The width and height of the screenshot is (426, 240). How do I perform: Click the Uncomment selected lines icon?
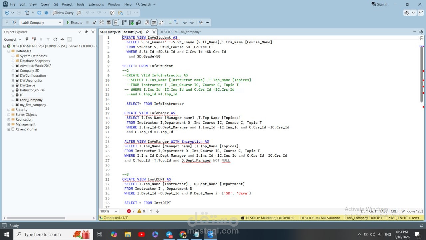176,23
